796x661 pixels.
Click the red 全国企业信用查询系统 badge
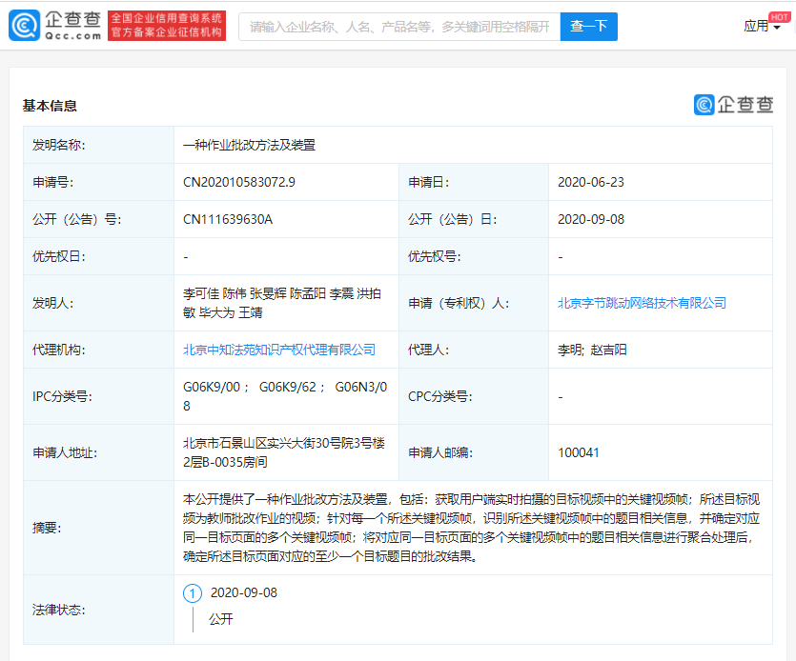(x=167, y=26)
